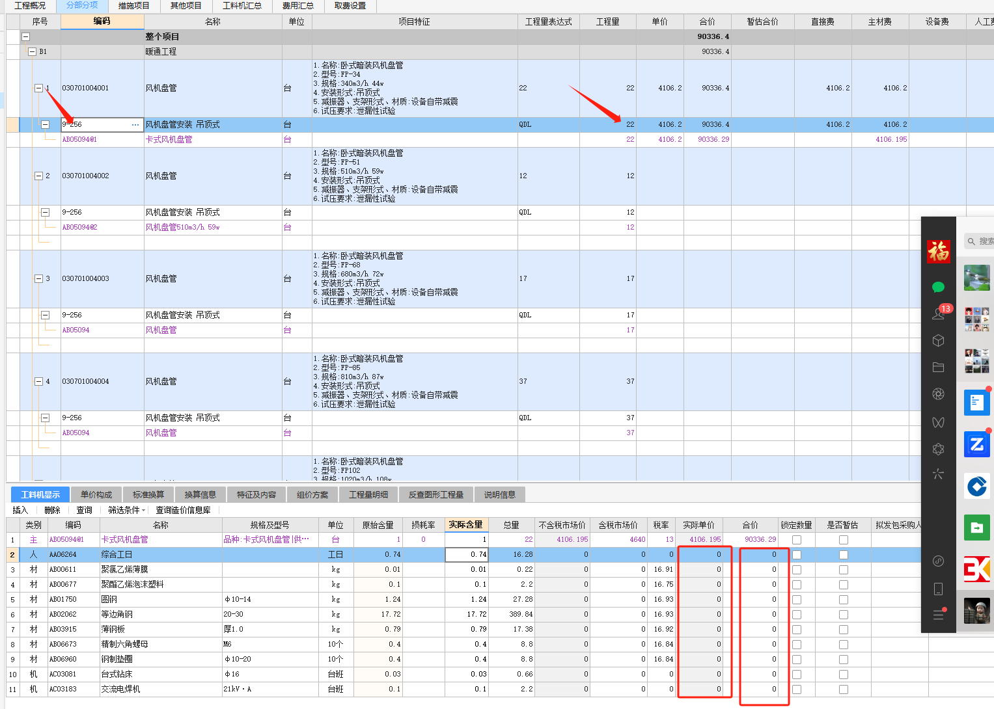The width and height of the screenshot is (994, 709).
Task: Collapse item 2 030701004002 node
Action: click(x=38, y=176)
